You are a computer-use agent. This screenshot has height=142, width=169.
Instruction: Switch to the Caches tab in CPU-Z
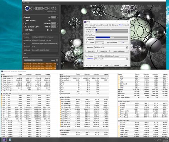coord(92,25)
